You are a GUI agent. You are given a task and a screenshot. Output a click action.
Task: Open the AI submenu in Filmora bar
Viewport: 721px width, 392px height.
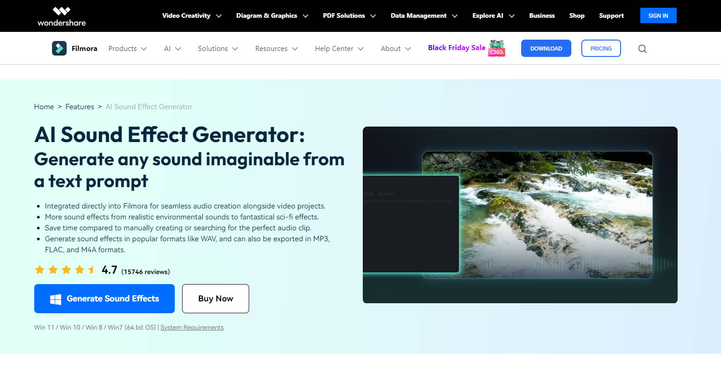point(172,49)
